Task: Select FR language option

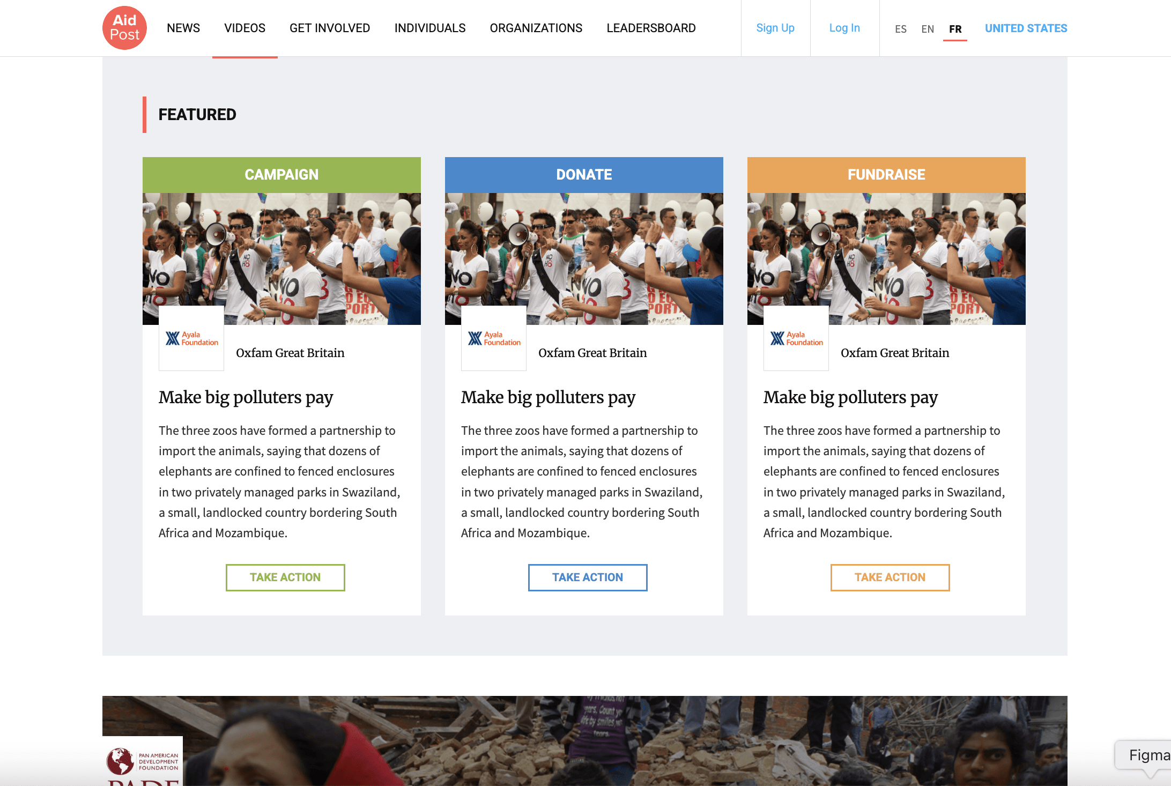Action: tap(955, 29)
